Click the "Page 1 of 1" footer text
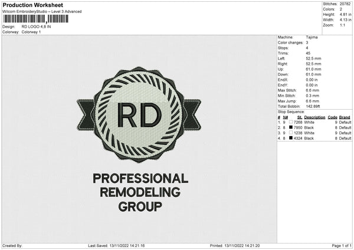Viewport: 354px width, 250px height. pos(342,245)
